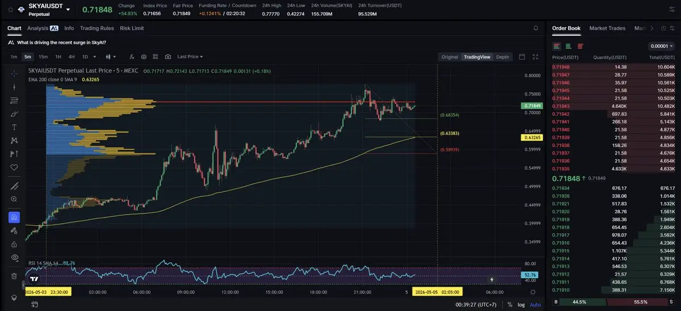Select the 1m timeframe
The width and height of the screenshot is (681, 311).
(x=14, y=57)
